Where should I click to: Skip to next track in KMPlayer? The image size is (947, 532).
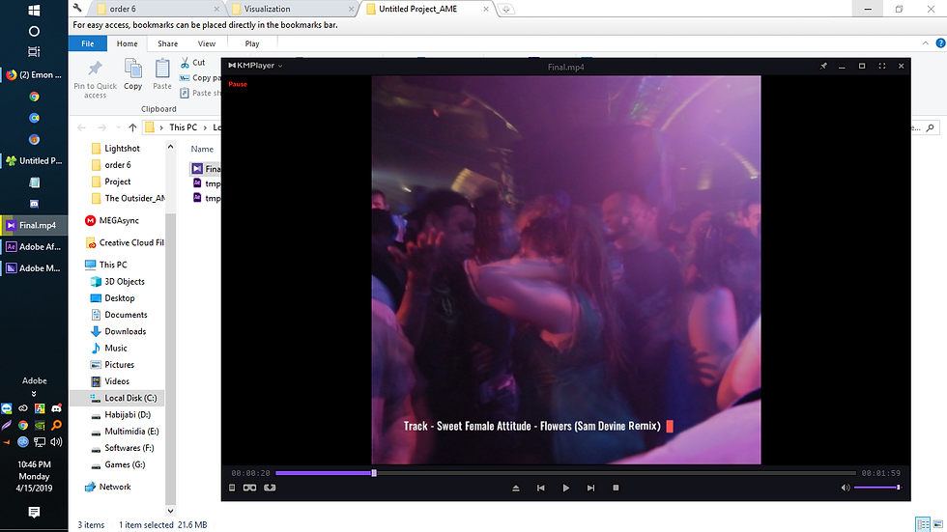click(590, 488)
